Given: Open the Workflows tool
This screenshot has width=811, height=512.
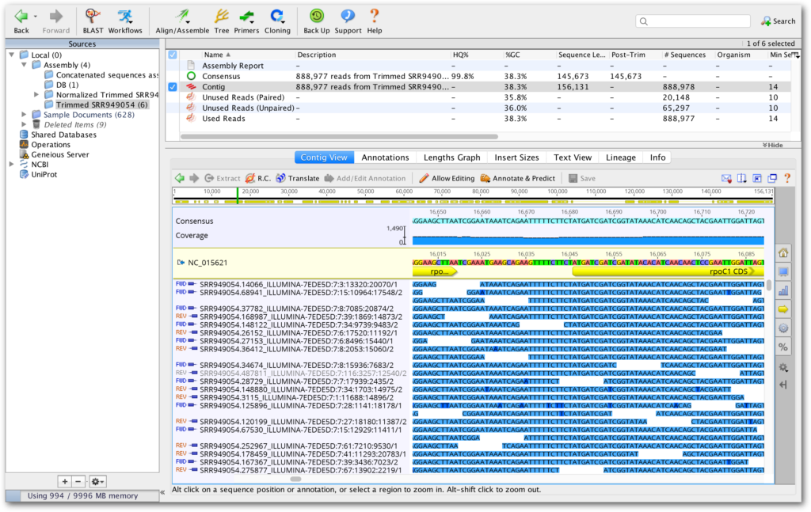Looking at the screenshot, I should (x=124, y=16).
